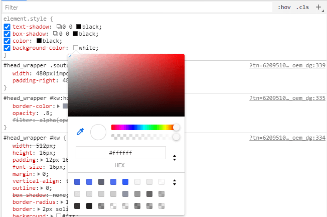Click inside the red color spectrum area
This screenshot has width=327, height=217.
click(126, 85)
